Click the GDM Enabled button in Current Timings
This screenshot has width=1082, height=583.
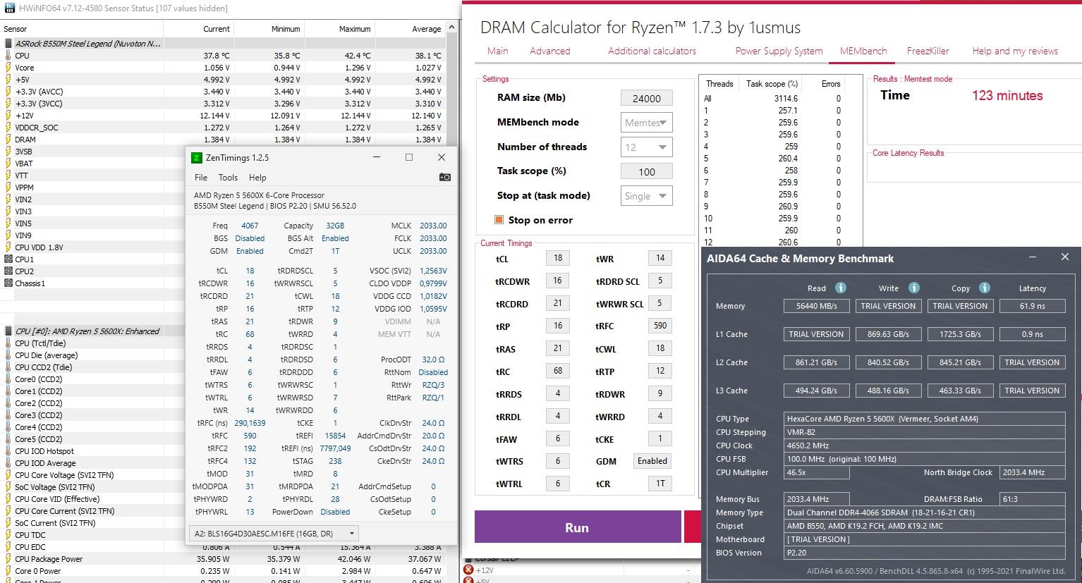[652, 461]
